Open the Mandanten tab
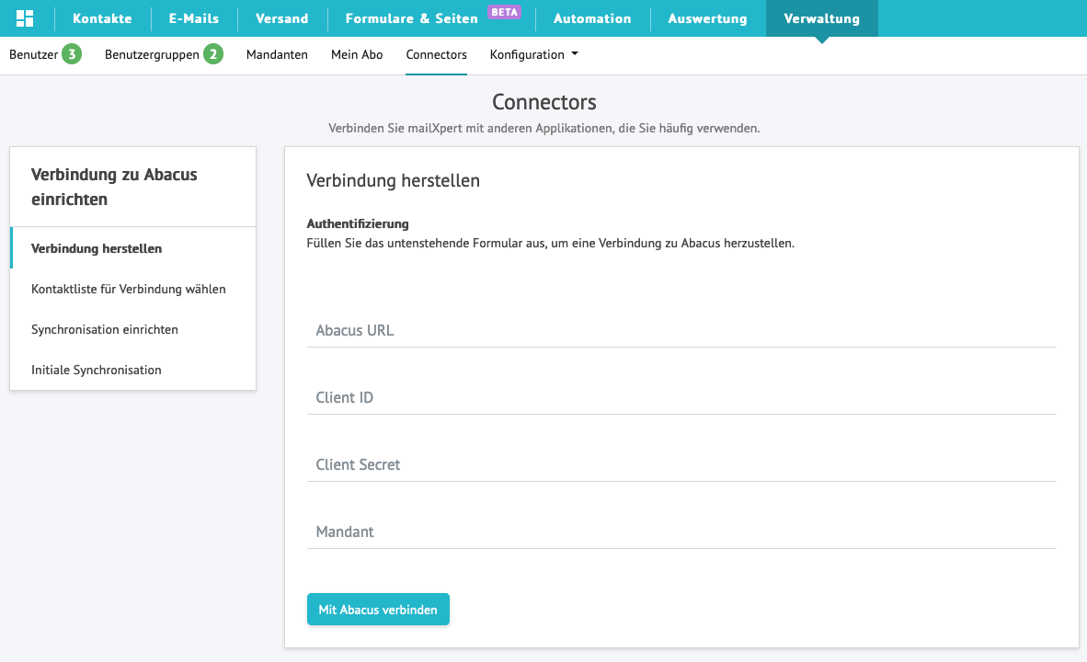 pyautogui.click(x=277, y=55)
